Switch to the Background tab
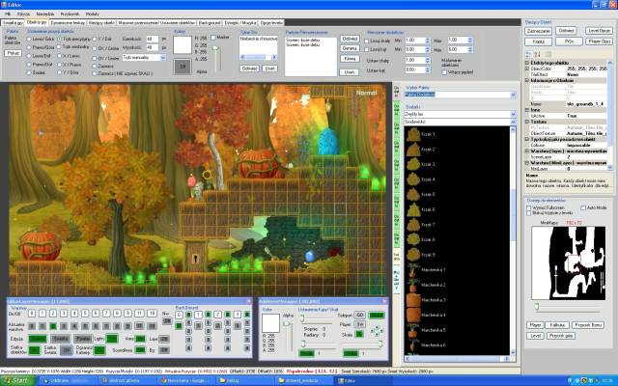The image size is (618, 386). pos(210,23)
